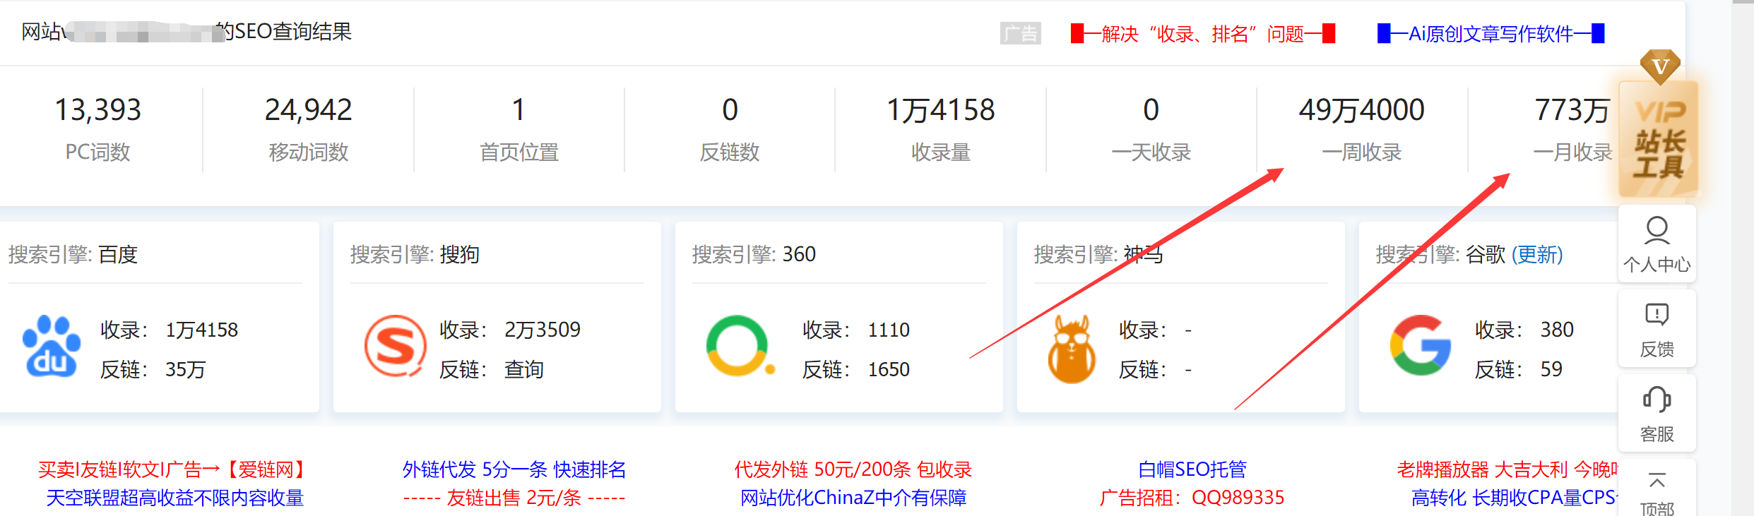Contact 客服 via headset icon
1754x516 pixels.
(x=1657, y=413)
